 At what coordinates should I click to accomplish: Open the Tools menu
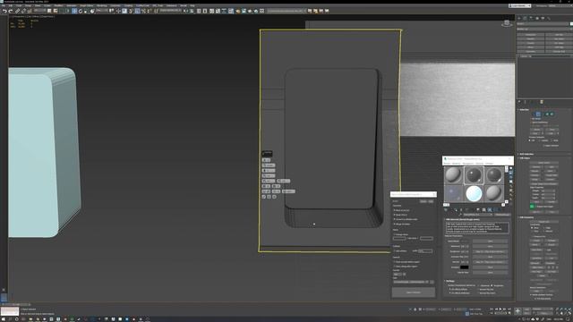pos(19,5)
